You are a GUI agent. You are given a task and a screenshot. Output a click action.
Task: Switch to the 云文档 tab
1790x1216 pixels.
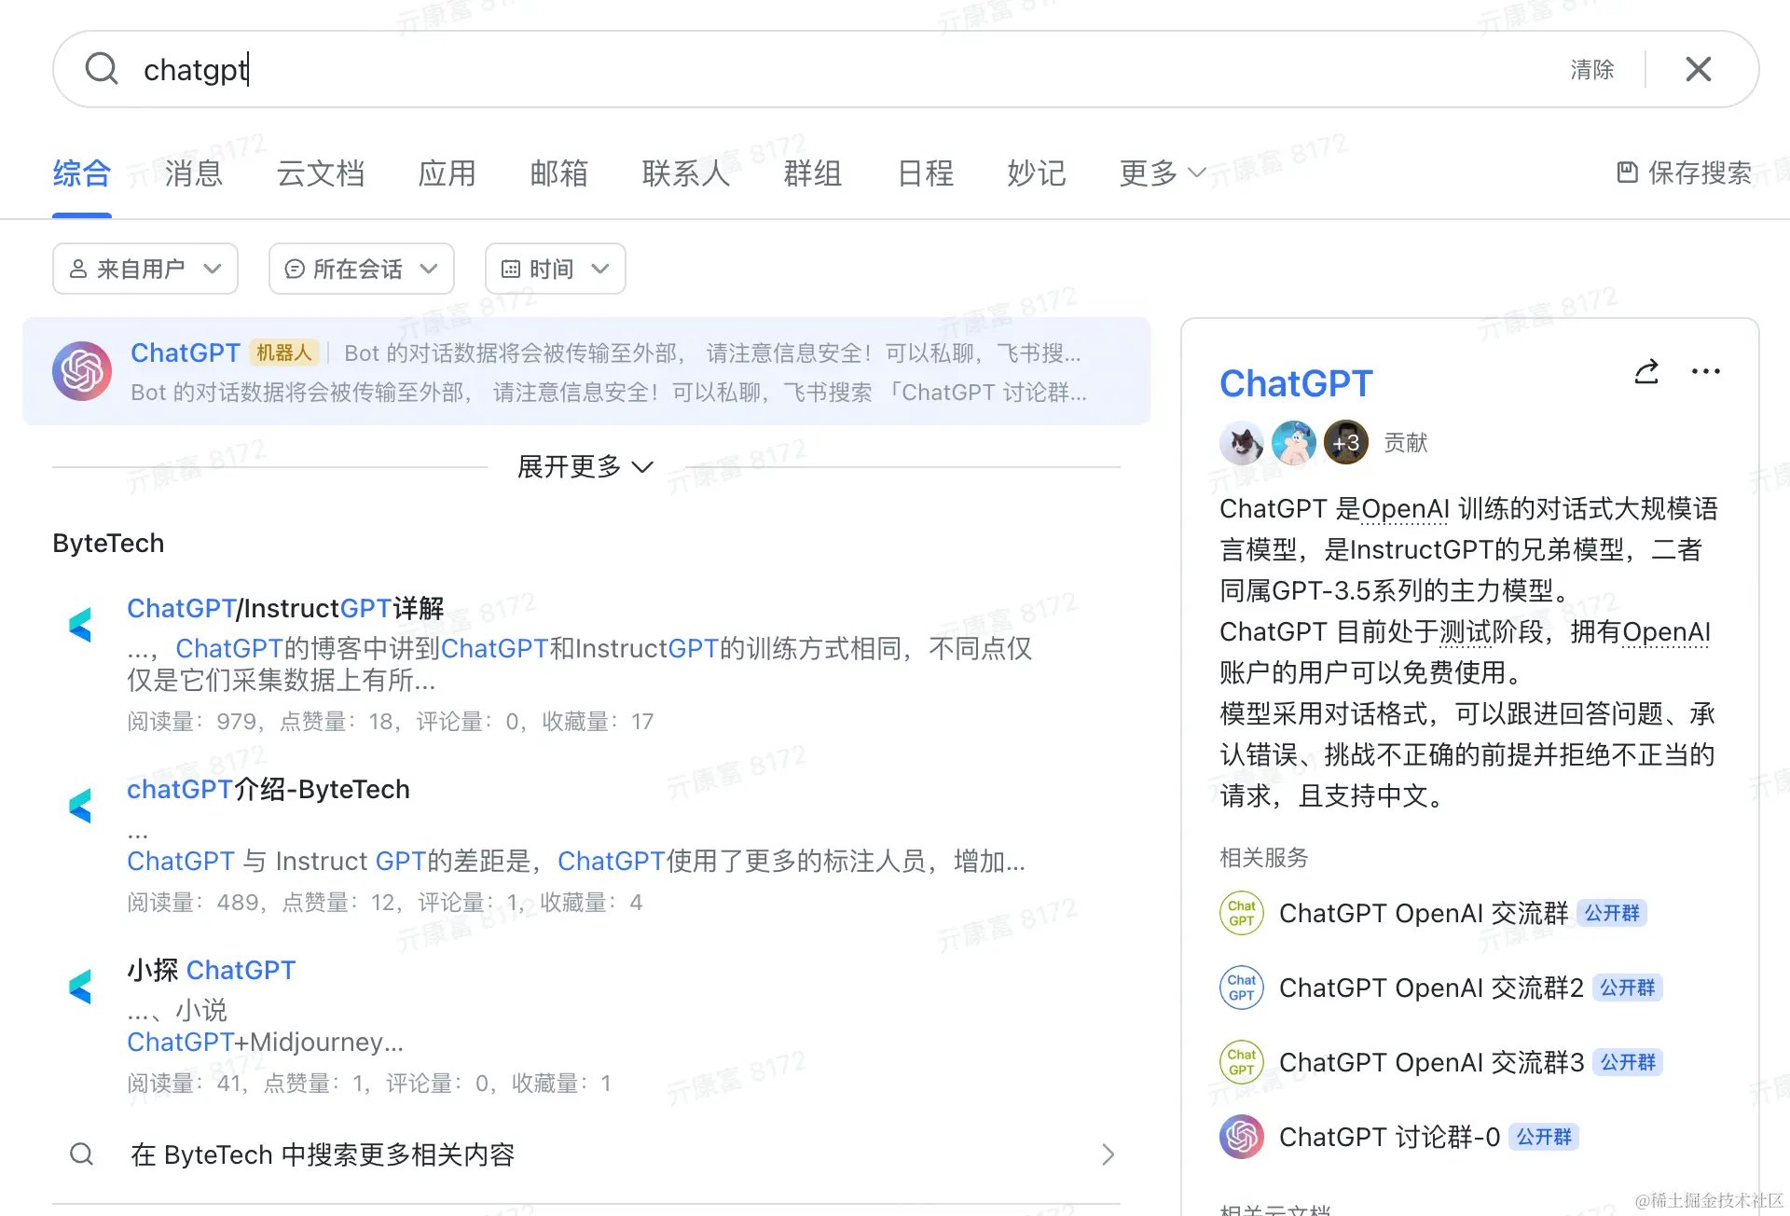pos(320,173)
